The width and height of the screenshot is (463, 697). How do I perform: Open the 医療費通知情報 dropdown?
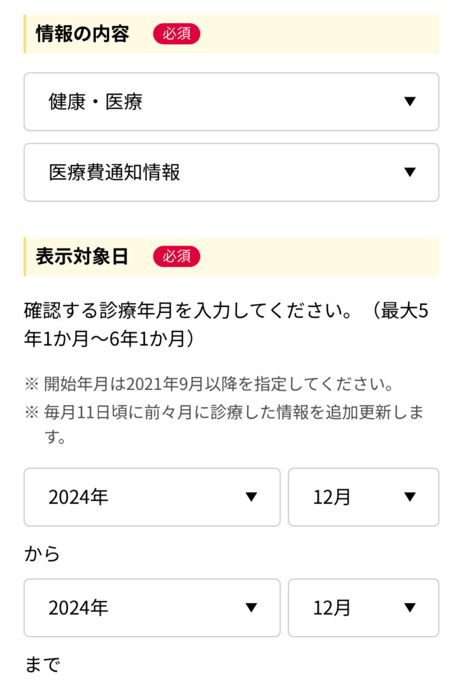pyautogui.click(x=231, y=172)
